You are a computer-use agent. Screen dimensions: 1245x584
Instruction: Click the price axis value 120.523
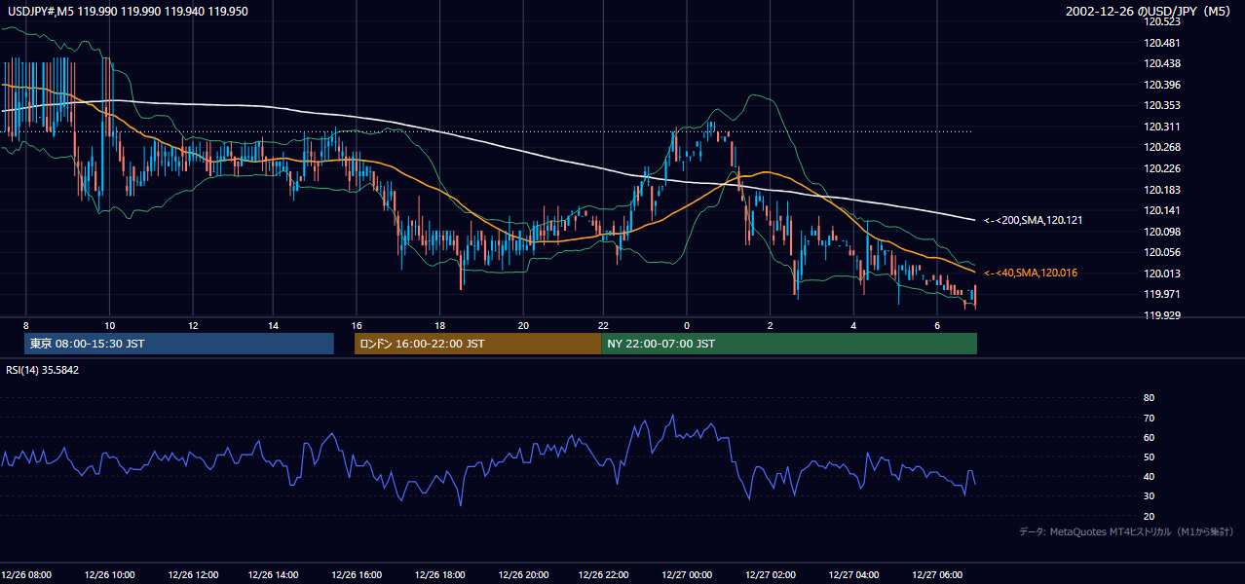coord(1163,21)
